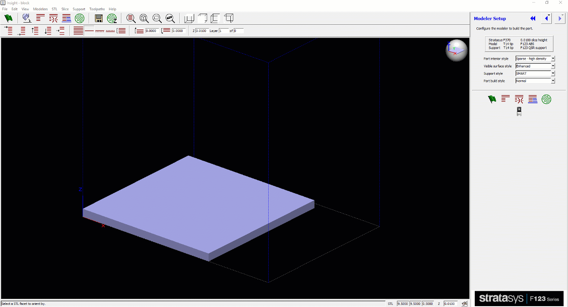Select the green flag build job icon
The height and width of the screenshot is (307, 568).
pyautogui.click(x=8, y=18)
